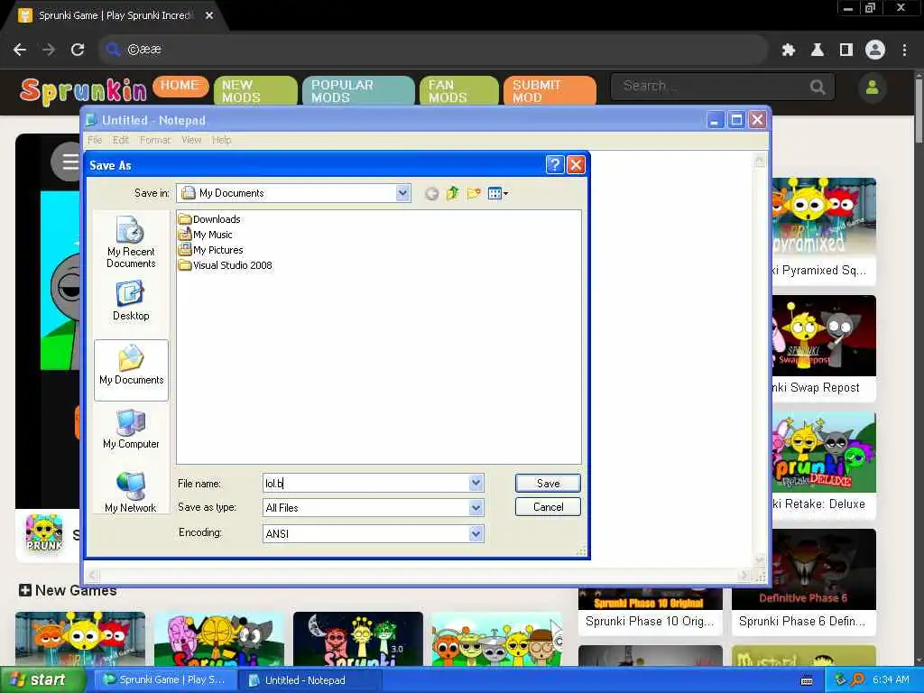Go to HOME on Sprunkin site

(x=180, y=86)
